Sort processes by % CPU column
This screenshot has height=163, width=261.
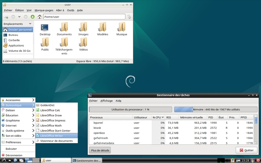click(x=158, y=117)
